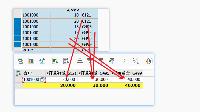
Task: Click the print/export icon at toolbar end
Action: tap(149, 61)
